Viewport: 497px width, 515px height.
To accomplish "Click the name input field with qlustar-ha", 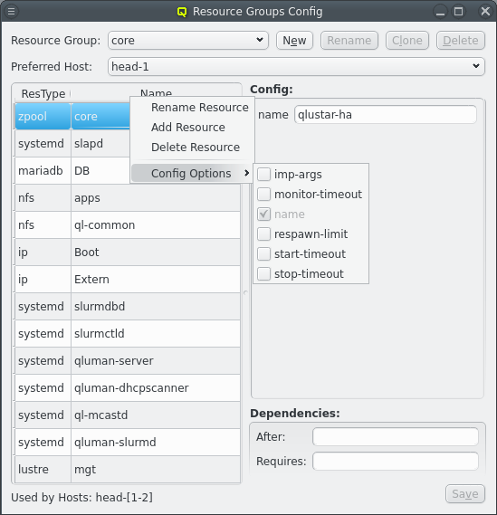I will tap(386, 115).
